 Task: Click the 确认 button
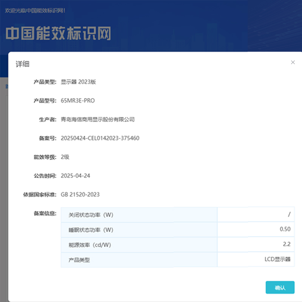click(280, 287)
